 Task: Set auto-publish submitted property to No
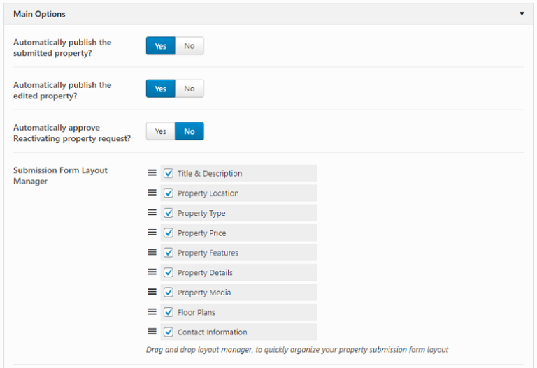click(x=189, y=46)
